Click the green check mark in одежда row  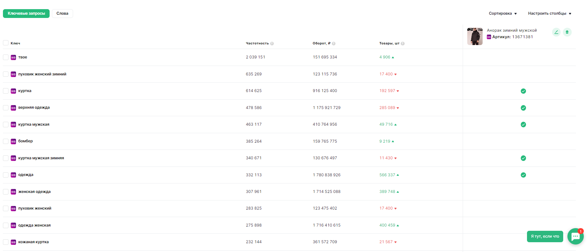[523, 175]
